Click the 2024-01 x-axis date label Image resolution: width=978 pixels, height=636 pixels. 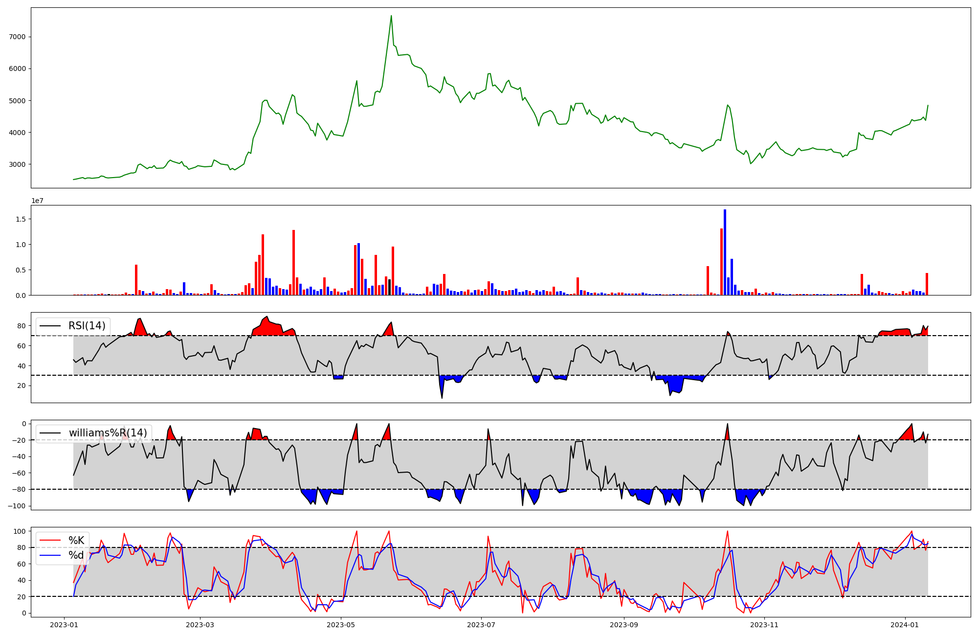905,625
